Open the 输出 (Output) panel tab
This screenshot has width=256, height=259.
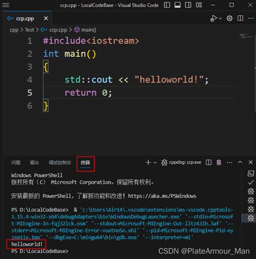35,162
